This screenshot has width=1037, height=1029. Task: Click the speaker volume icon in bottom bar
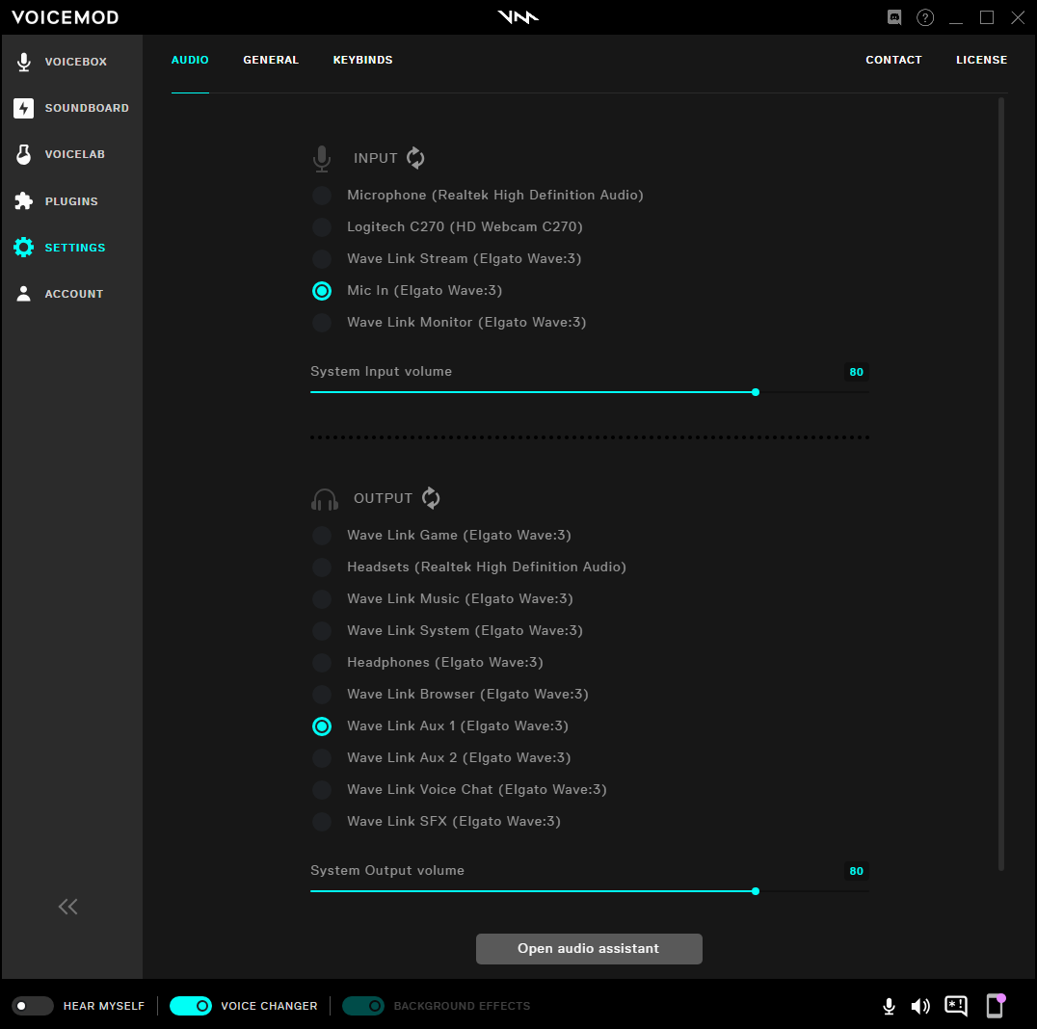click(x=920, y=1006)
